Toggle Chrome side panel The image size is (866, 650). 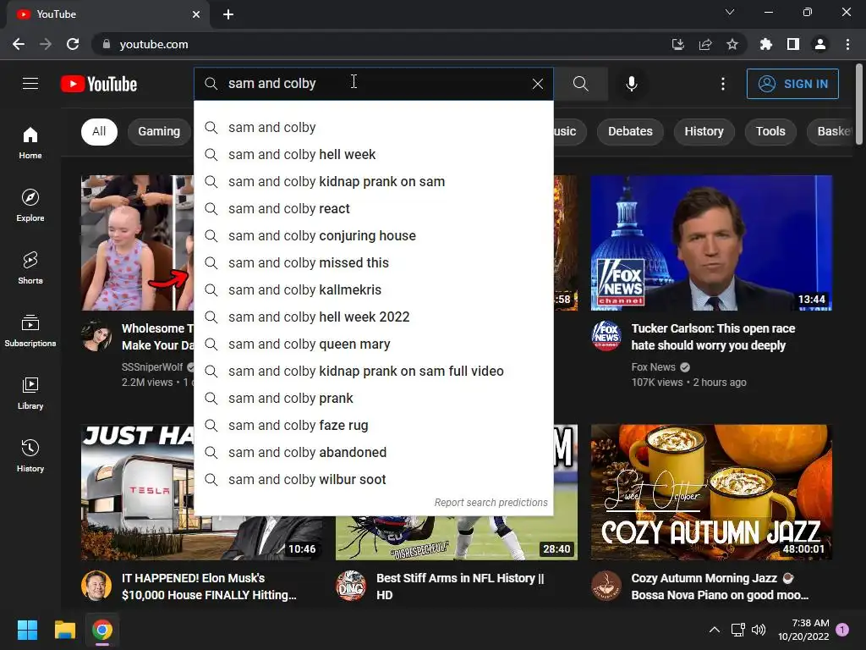793,44
